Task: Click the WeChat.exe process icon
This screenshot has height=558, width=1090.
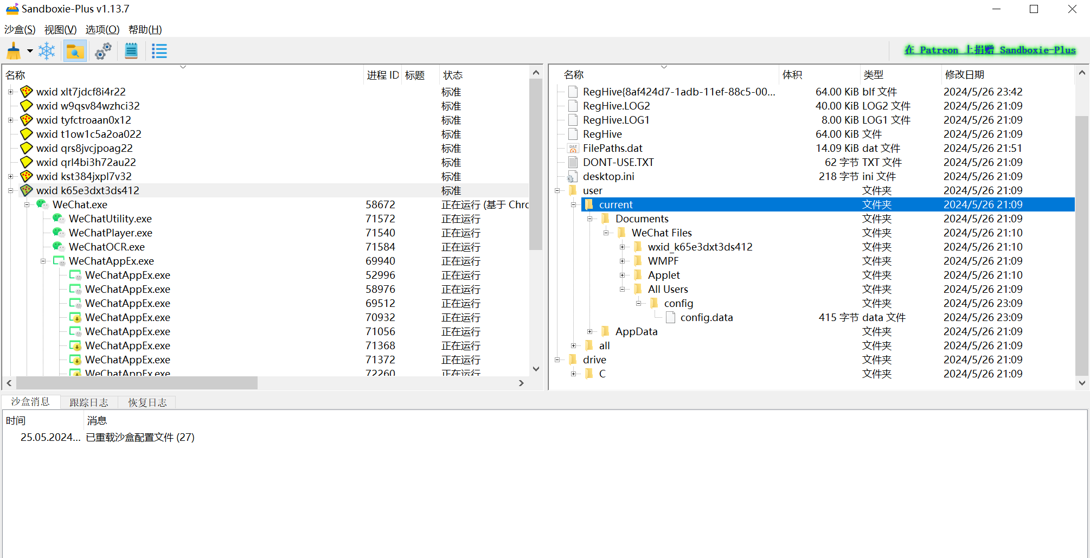Action: click(42, 204)
